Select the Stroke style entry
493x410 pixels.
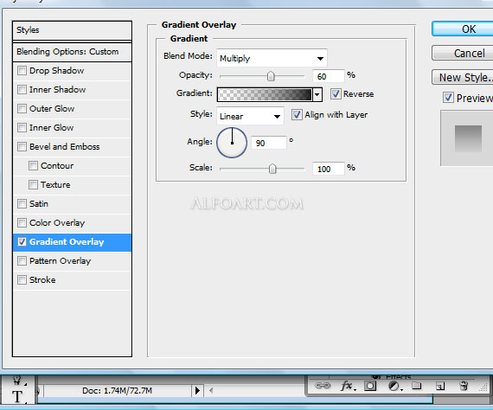coord(72,280)
